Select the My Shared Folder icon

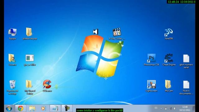tap(30, 87)
